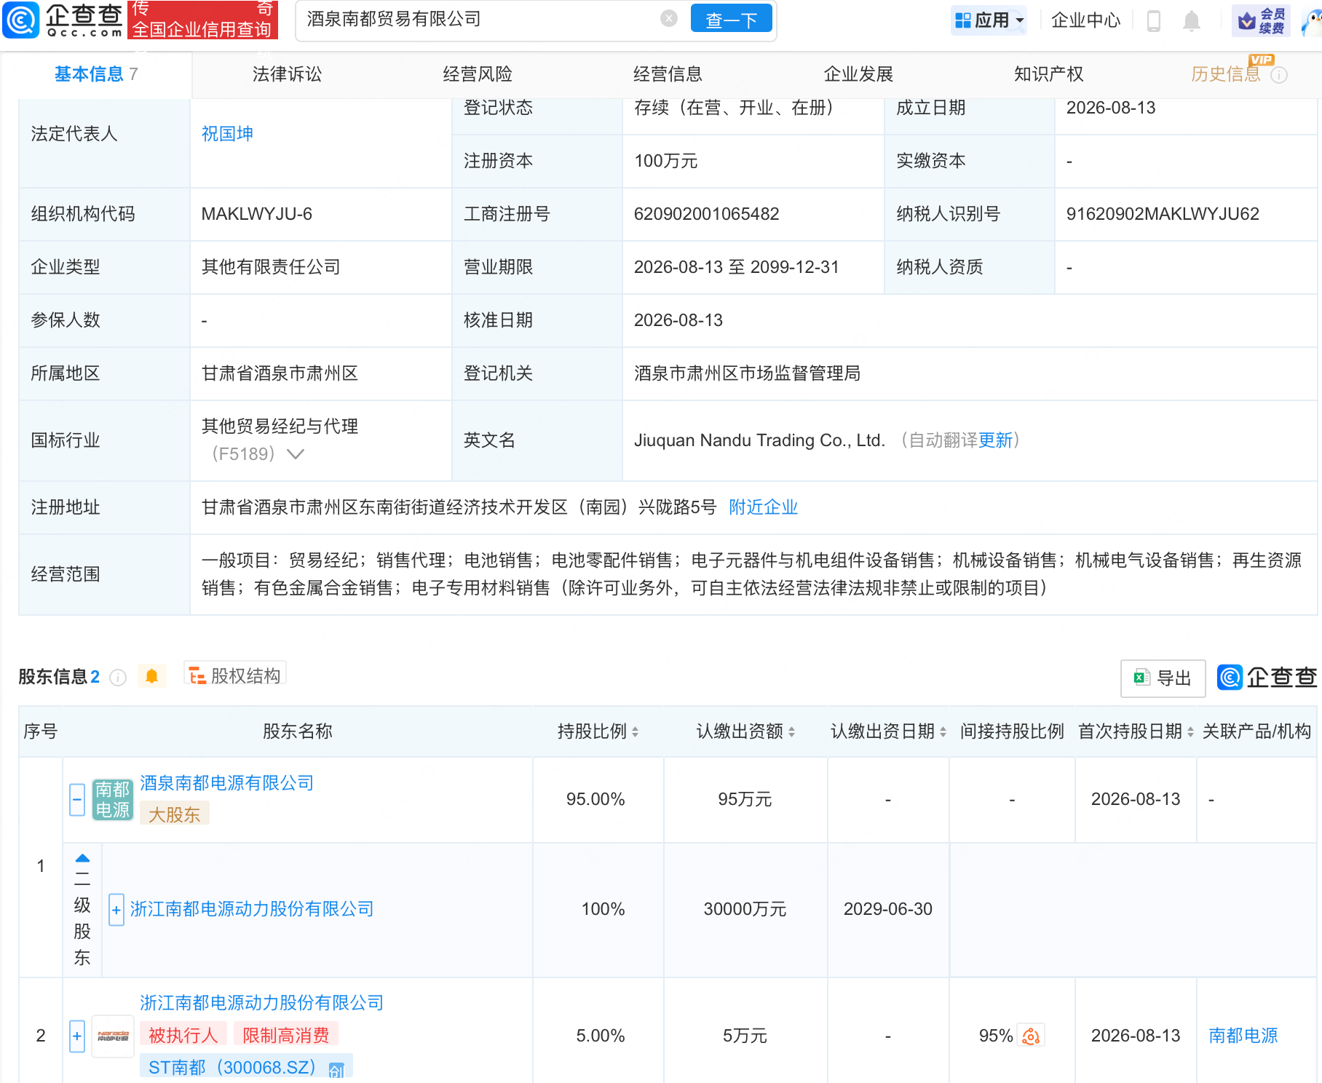Viewport: 1322px width, 1083px height.
Task: Click the 应用 grid icon
Action: 963,20
